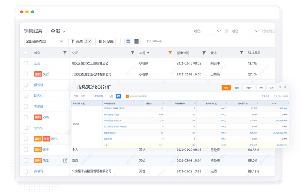Open lead 未填写

(39, 171)
